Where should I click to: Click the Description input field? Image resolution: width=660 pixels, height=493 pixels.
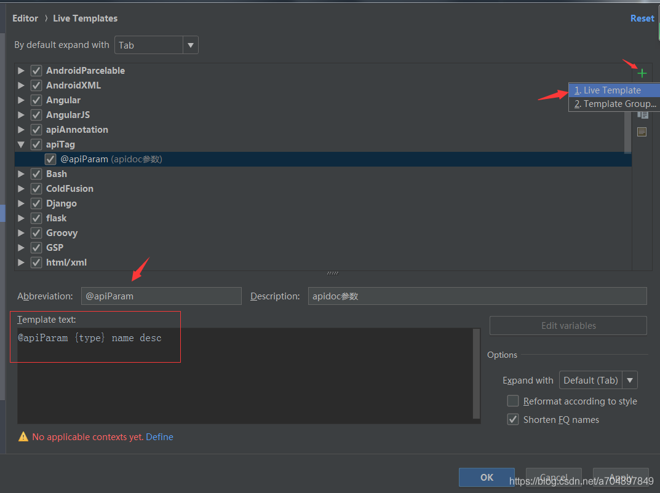[477, 296]
